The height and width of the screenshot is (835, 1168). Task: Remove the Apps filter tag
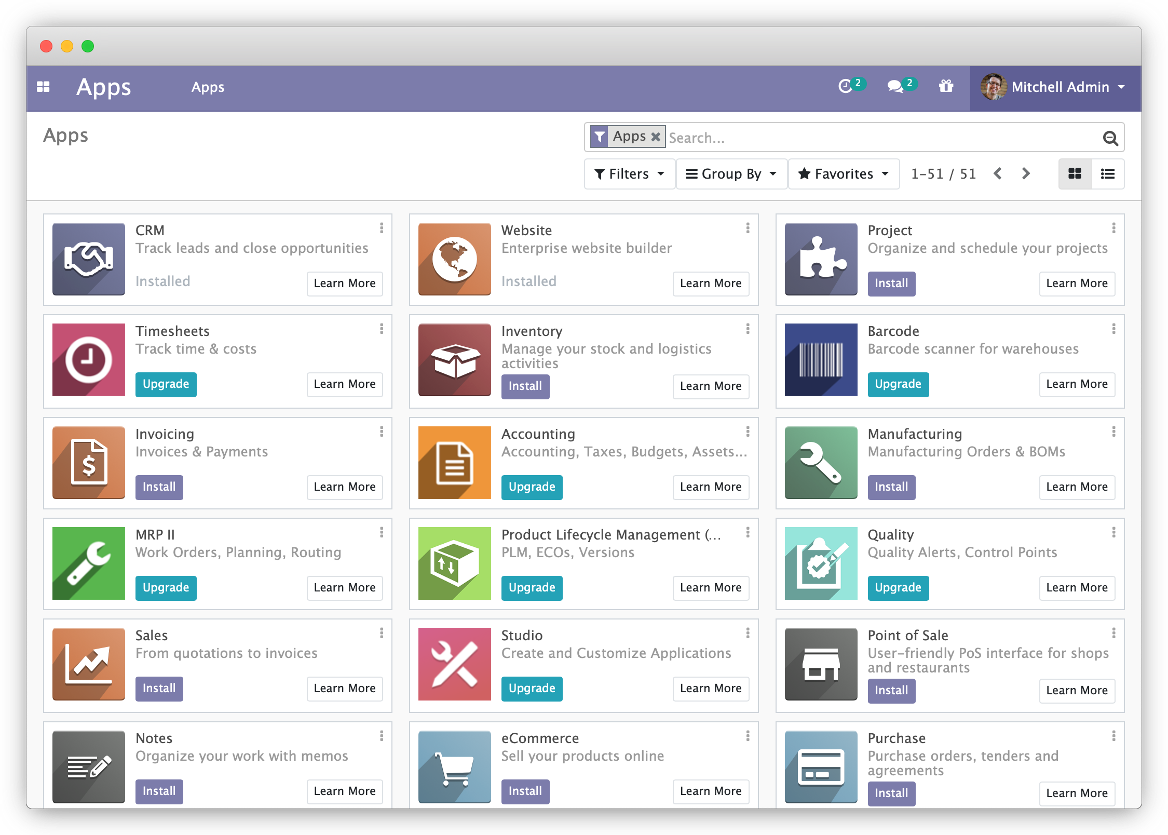pyautogui.click(x=656, y=137)
